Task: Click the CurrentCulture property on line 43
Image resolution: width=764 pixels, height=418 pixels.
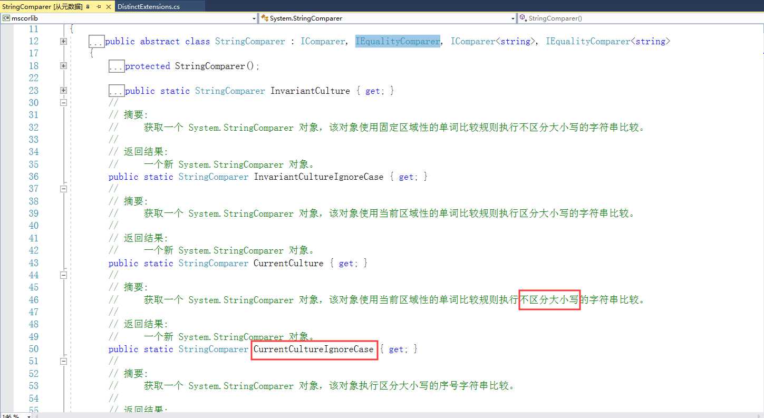Action: pos(288,263)
